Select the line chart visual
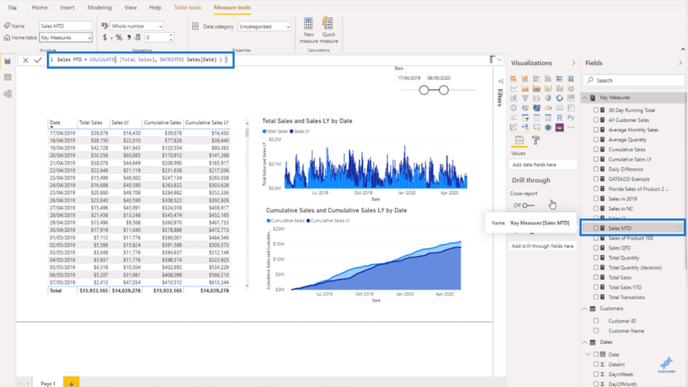 (x=513, y=89)
